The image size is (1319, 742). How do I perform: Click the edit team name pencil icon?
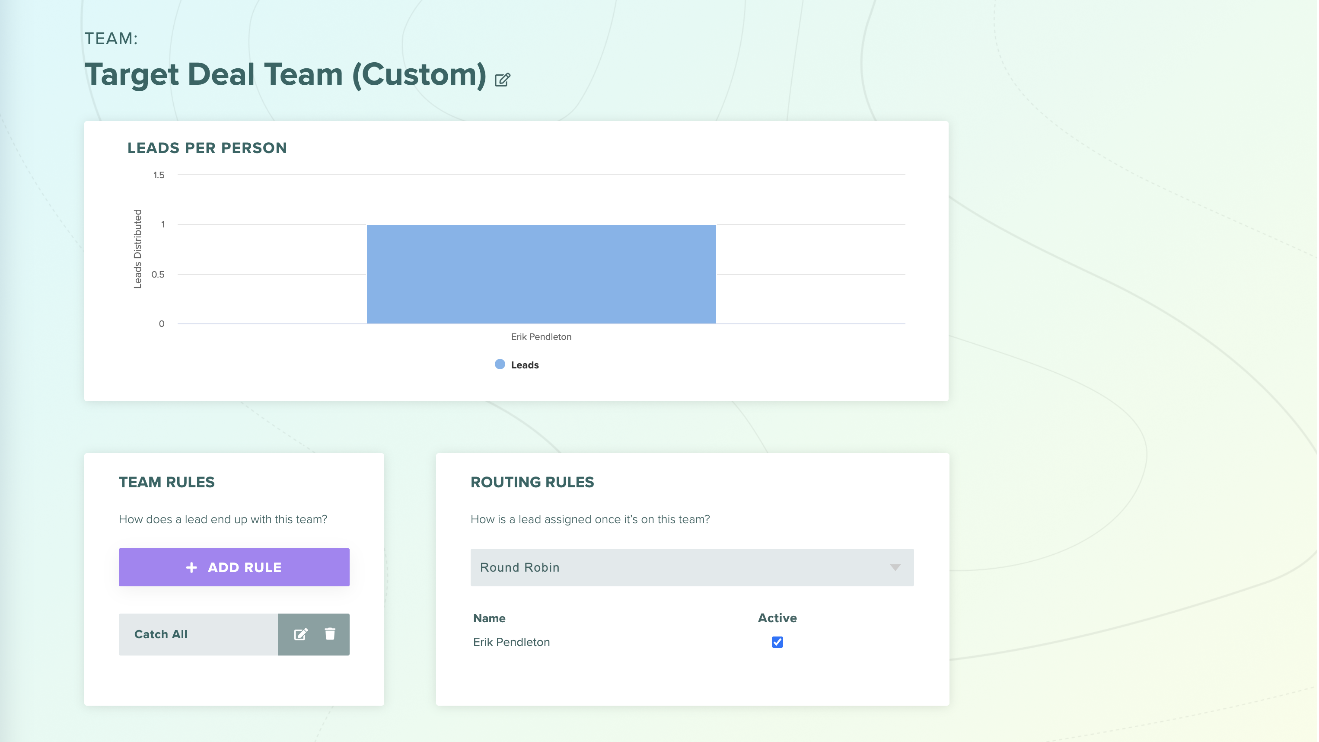click(x=502, y=80)
